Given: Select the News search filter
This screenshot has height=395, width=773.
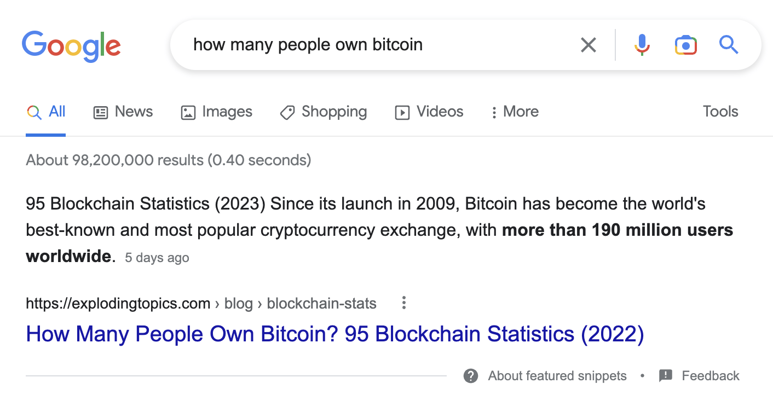Looking at the screenshot, I should (x=133, y=112).
